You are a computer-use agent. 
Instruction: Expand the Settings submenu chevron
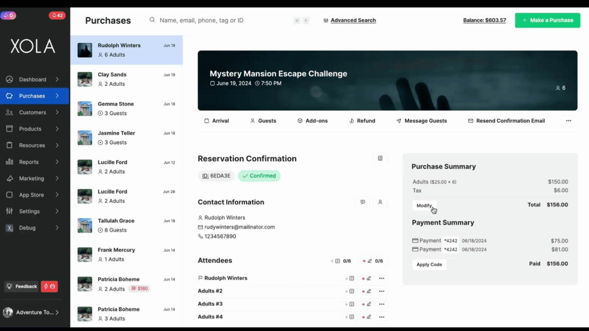point(57,211)
